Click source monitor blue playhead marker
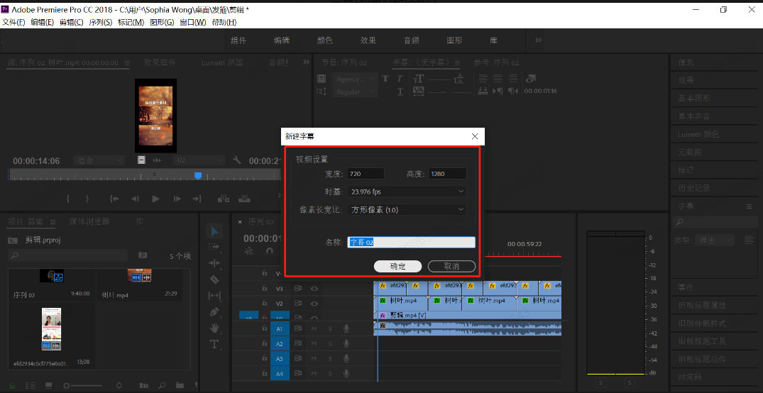 click(197, 176)
